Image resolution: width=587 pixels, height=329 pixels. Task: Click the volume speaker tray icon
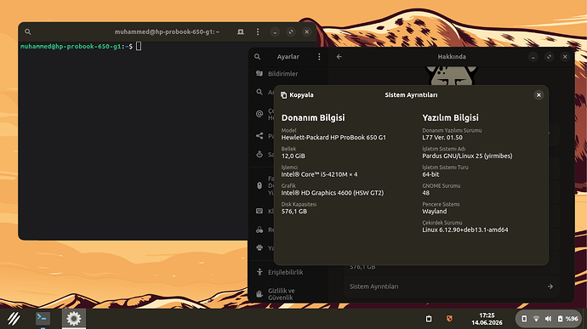pos(548,319)
